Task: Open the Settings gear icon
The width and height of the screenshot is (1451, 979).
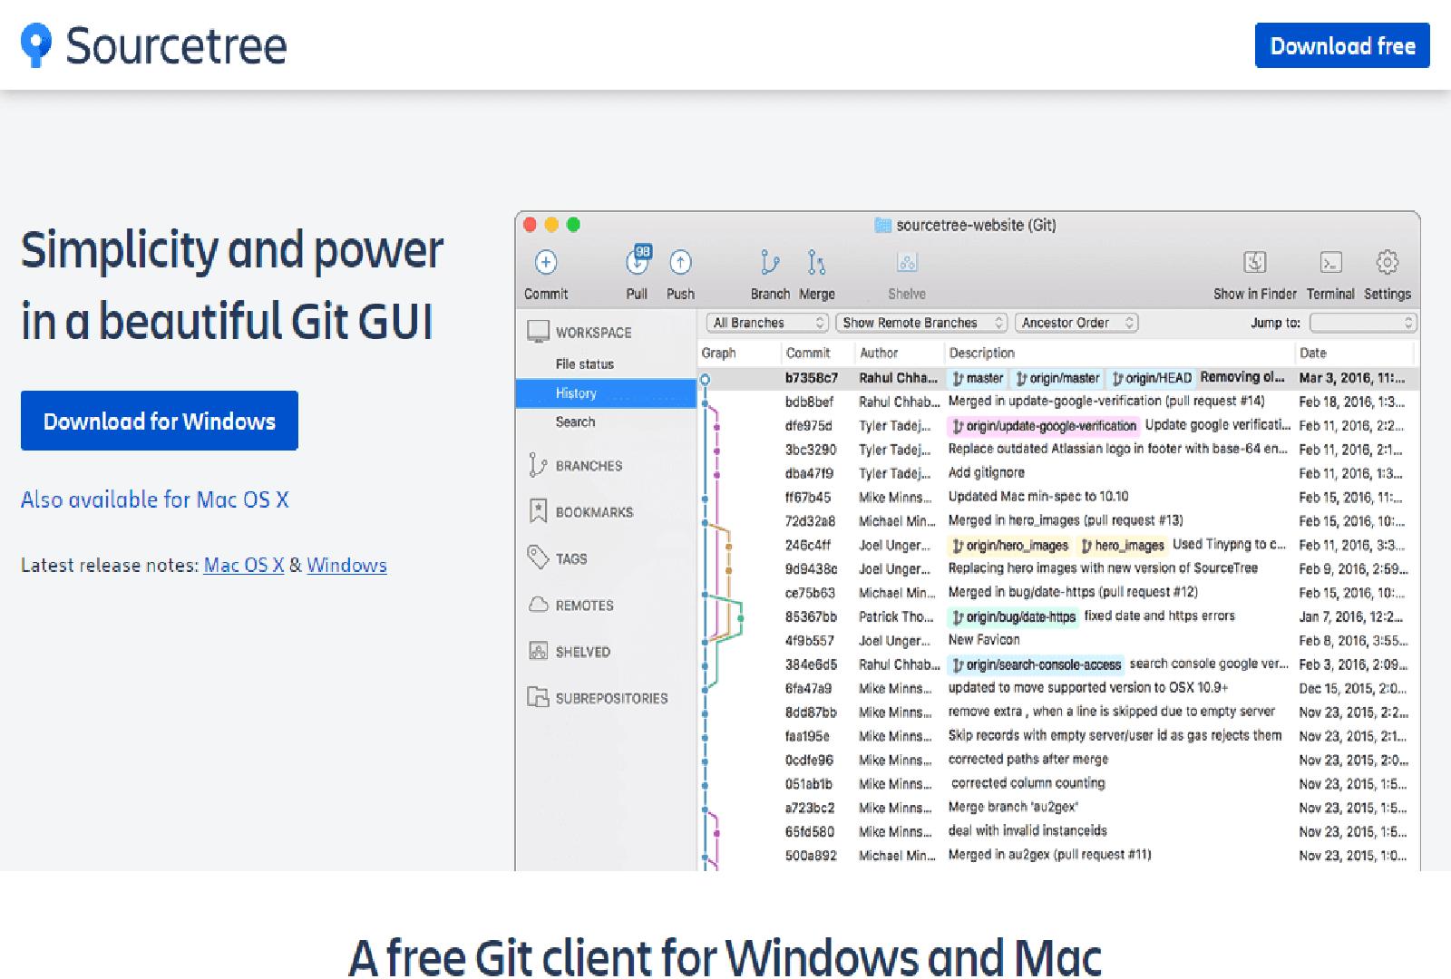Action: pyautogui.click(x=1388, y=263)
